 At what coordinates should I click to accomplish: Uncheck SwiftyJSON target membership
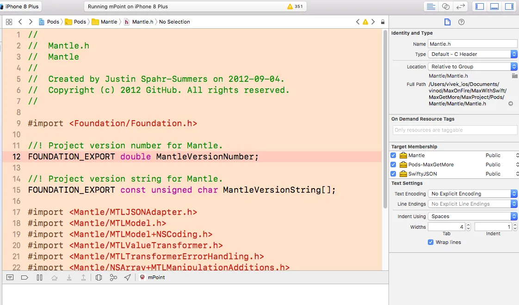pos(393,174)
